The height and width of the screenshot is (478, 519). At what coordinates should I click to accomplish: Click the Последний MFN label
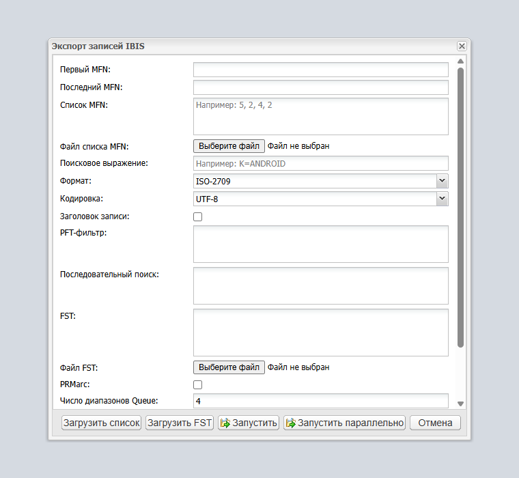coord(91,87)
